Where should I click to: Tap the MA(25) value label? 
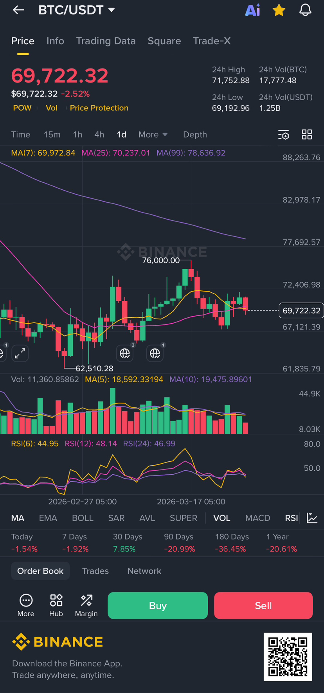click(116, 153)
